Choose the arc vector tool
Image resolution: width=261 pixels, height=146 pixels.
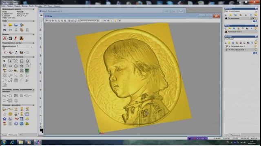click(x=27, y=66)
